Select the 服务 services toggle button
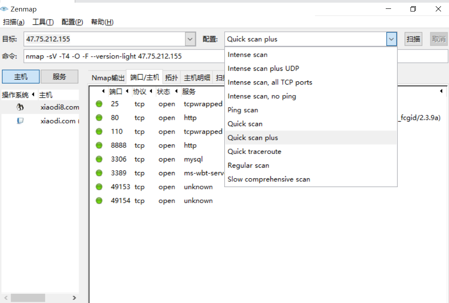This screenshot has width=449, height=303. 59,77
